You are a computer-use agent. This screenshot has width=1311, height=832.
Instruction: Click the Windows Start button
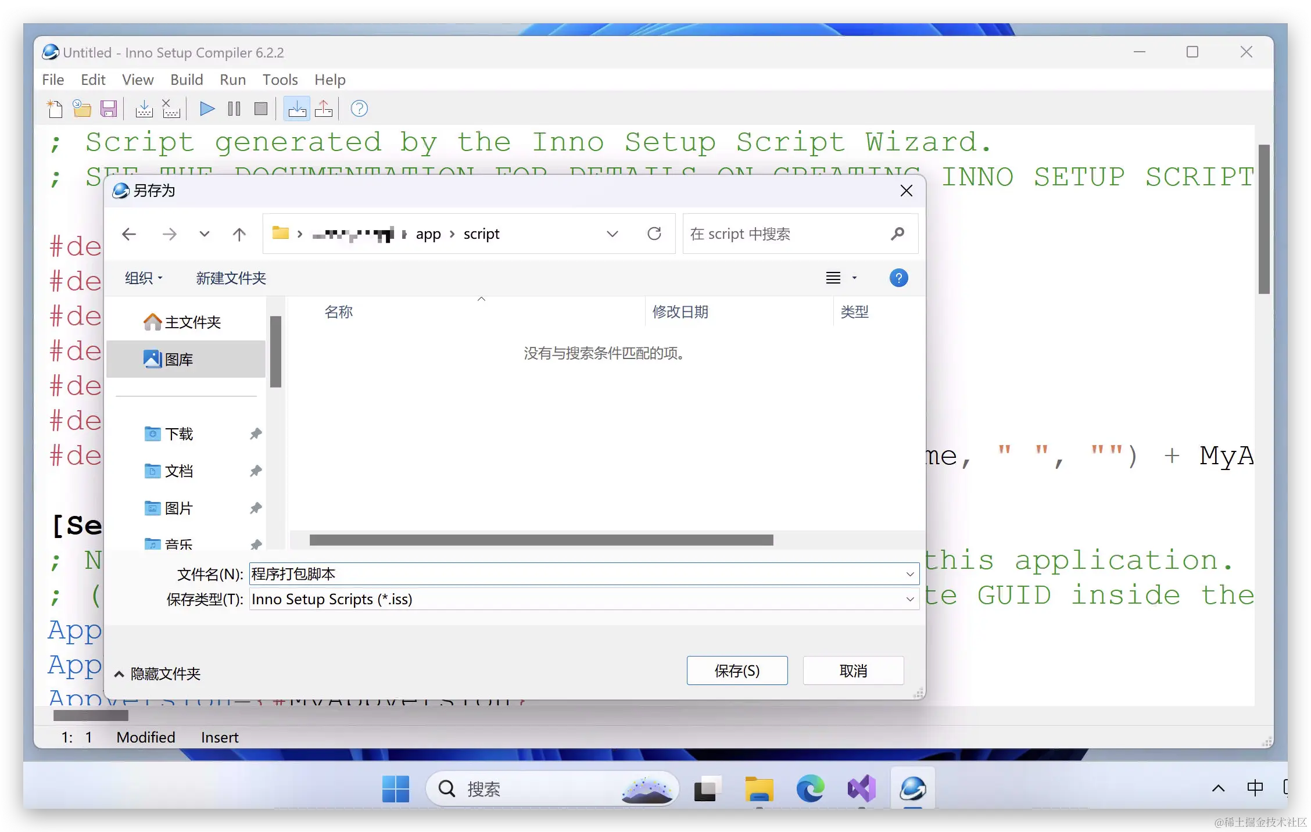click(396, 788)
